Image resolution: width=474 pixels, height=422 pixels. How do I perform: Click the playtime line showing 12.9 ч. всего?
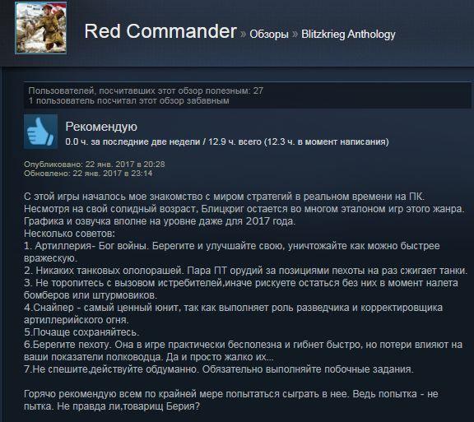click(227, 141)
